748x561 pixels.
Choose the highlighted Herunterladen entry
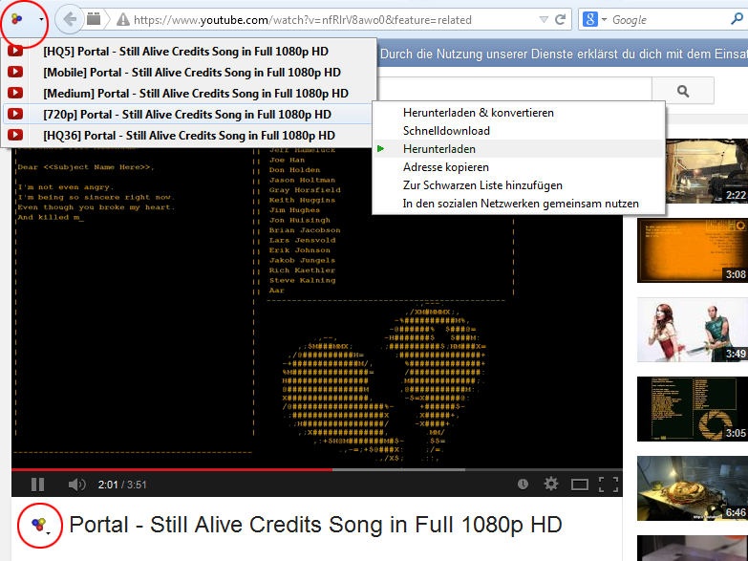click(519, 149)
